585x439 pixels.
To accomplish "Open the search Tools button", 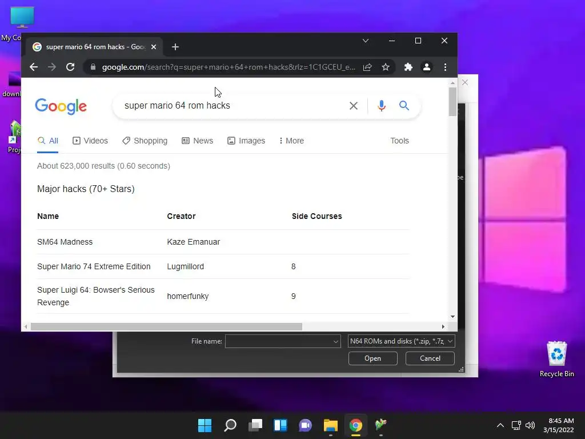I will (399, 141).
